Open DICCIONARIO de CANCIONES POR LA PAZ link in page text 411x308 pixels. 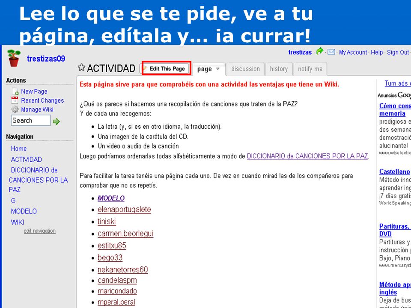coord(307,156)
